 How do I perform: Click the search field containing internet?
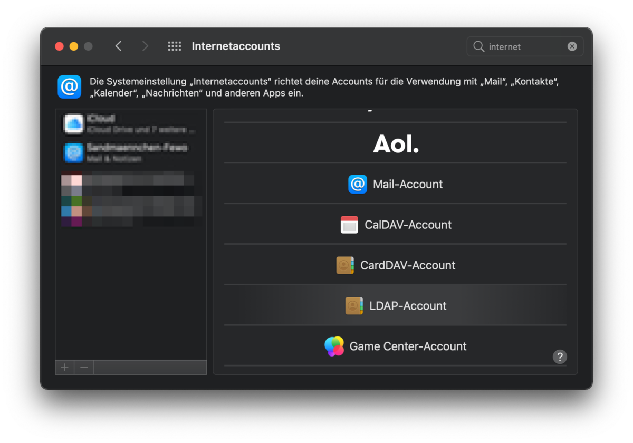tap(525, 46)
